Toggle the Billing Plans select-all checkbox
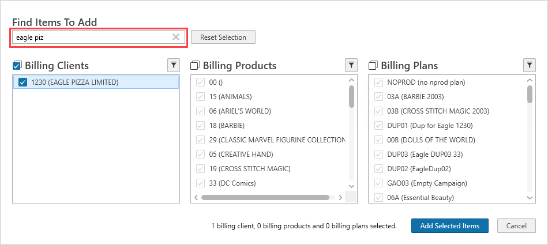 pos(373,65)
